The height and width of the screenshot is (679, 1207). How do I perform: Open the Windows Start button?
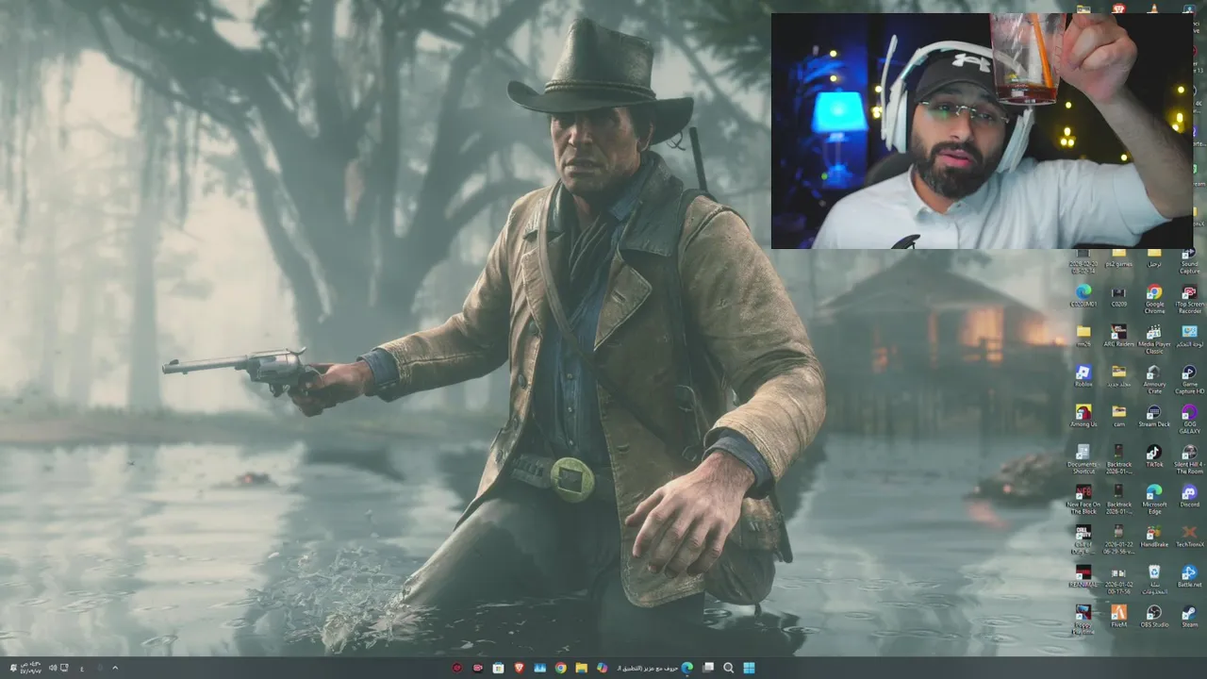point(749,668)
